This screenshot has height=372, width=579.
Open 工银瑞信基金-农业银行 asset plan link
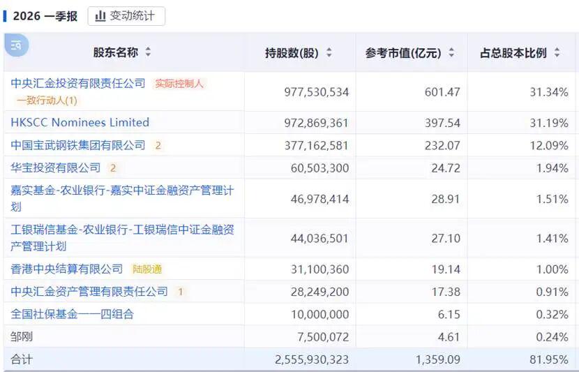122,238
